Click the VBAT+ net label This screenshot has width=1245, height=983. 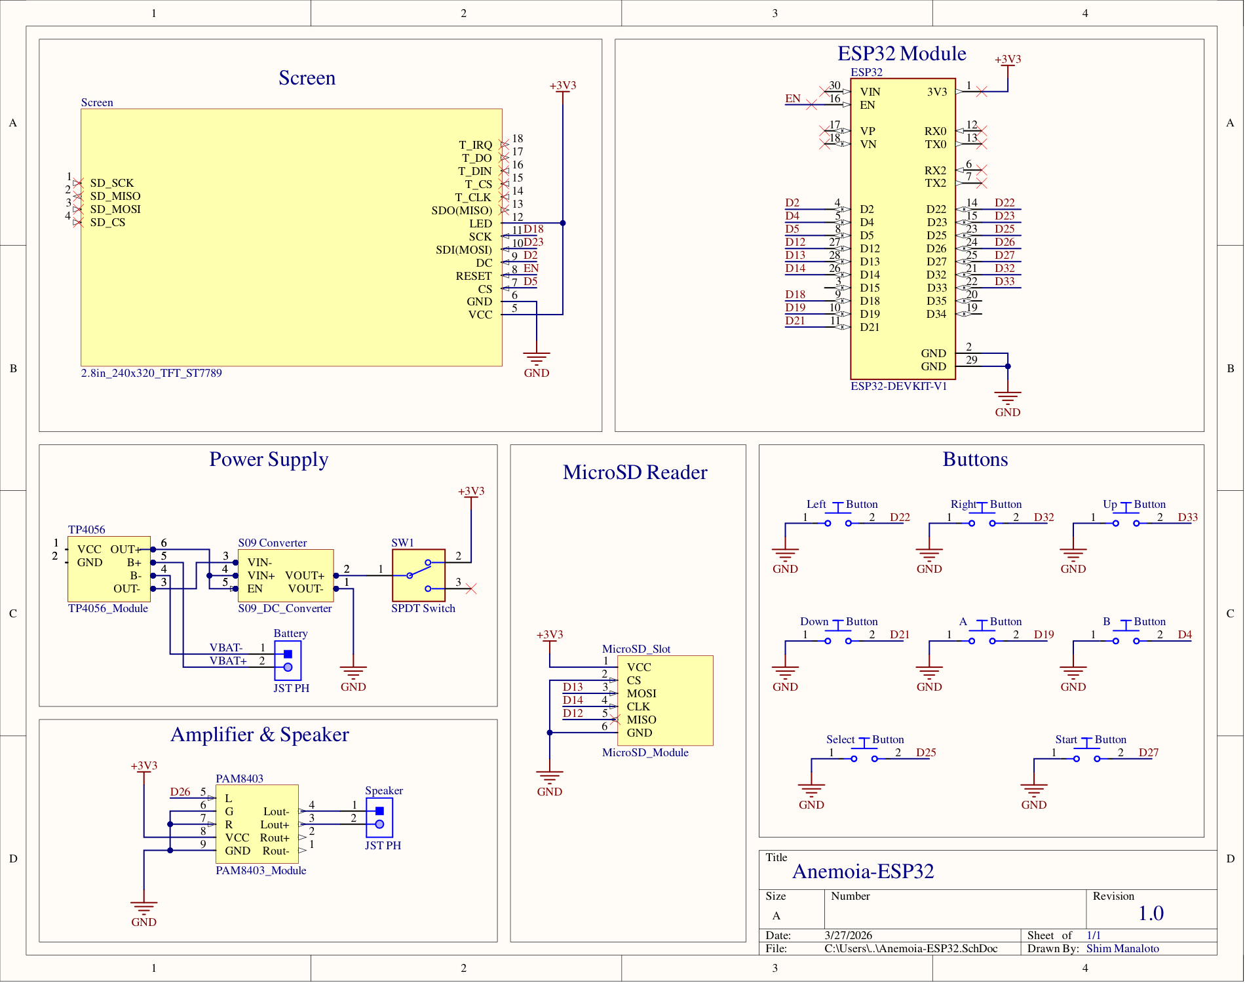coord(228,661)
